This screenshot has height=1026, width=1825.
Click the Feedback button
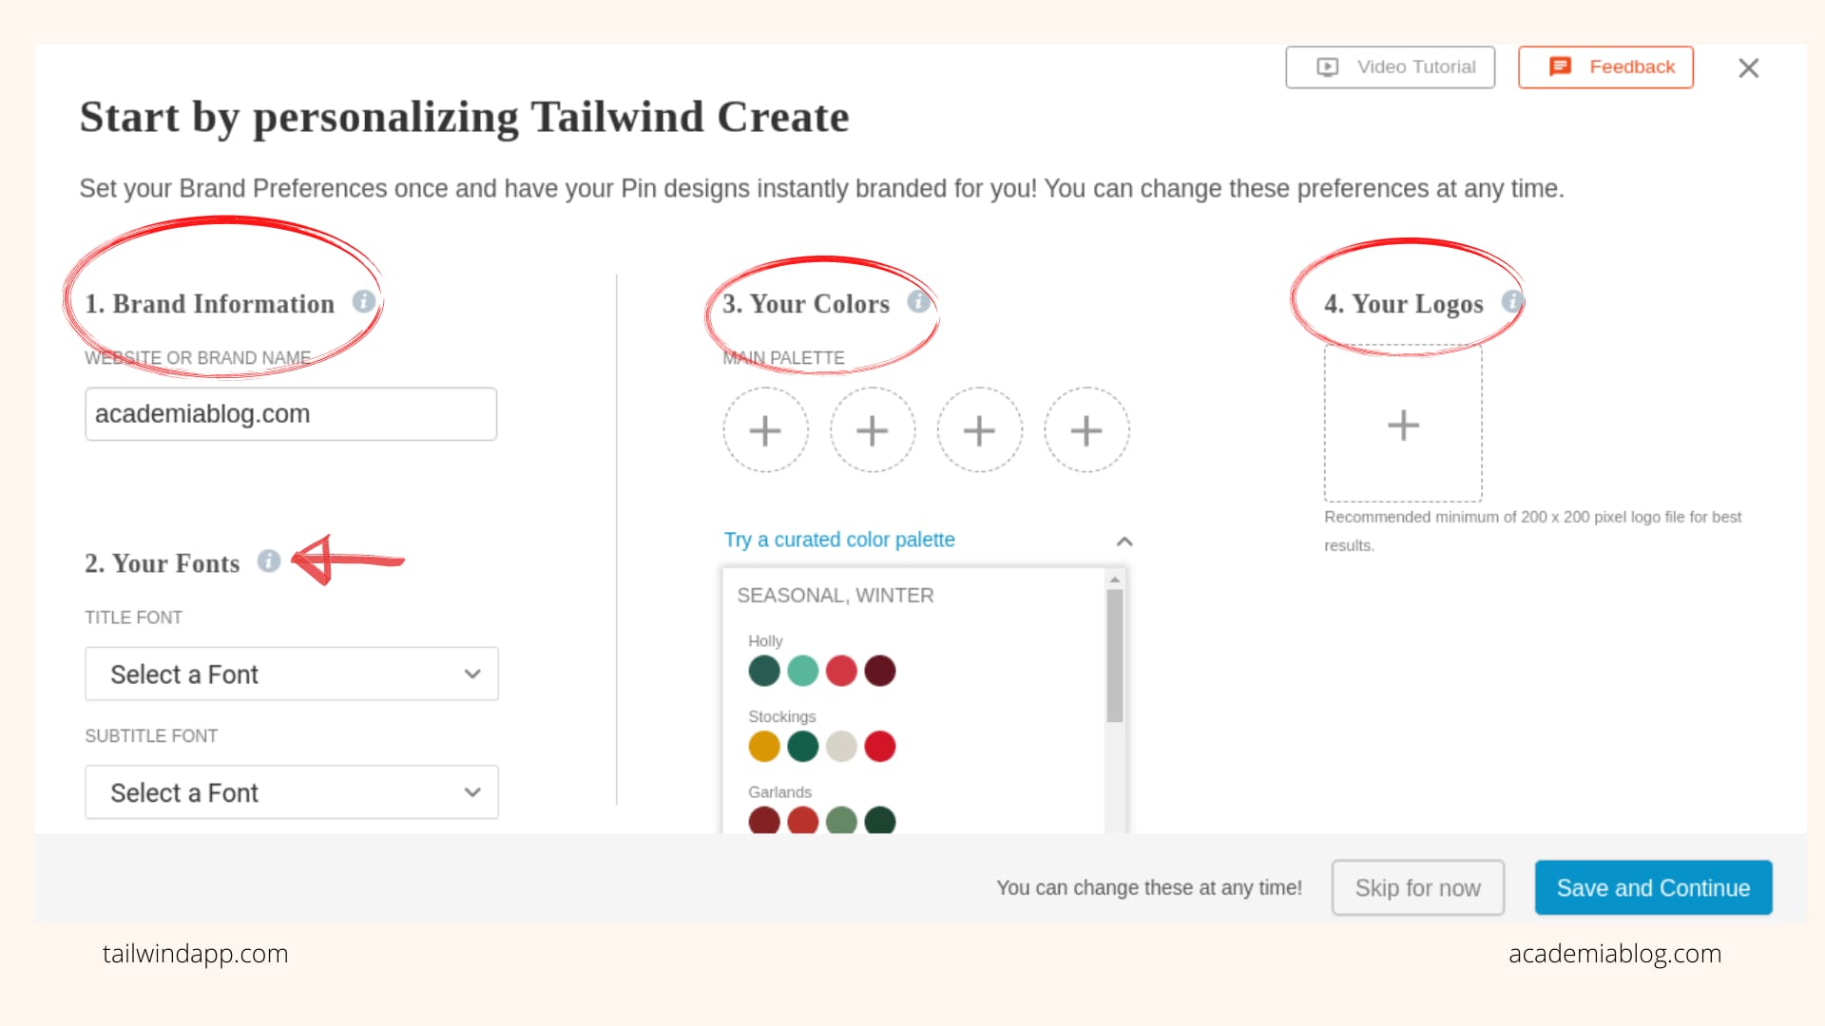pos(1605,67)
